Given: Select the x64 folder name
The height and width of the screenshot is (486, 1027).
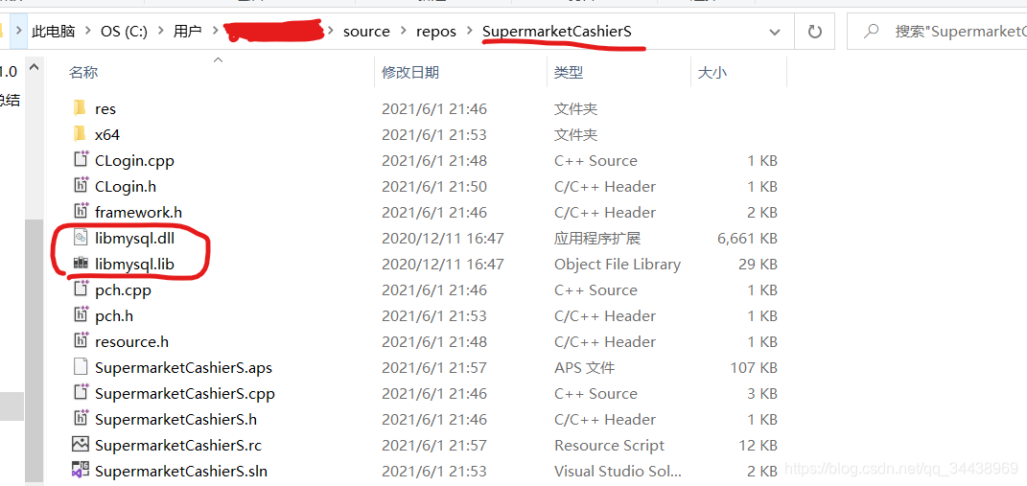Looking at the screenshot, I should (107, 134).
